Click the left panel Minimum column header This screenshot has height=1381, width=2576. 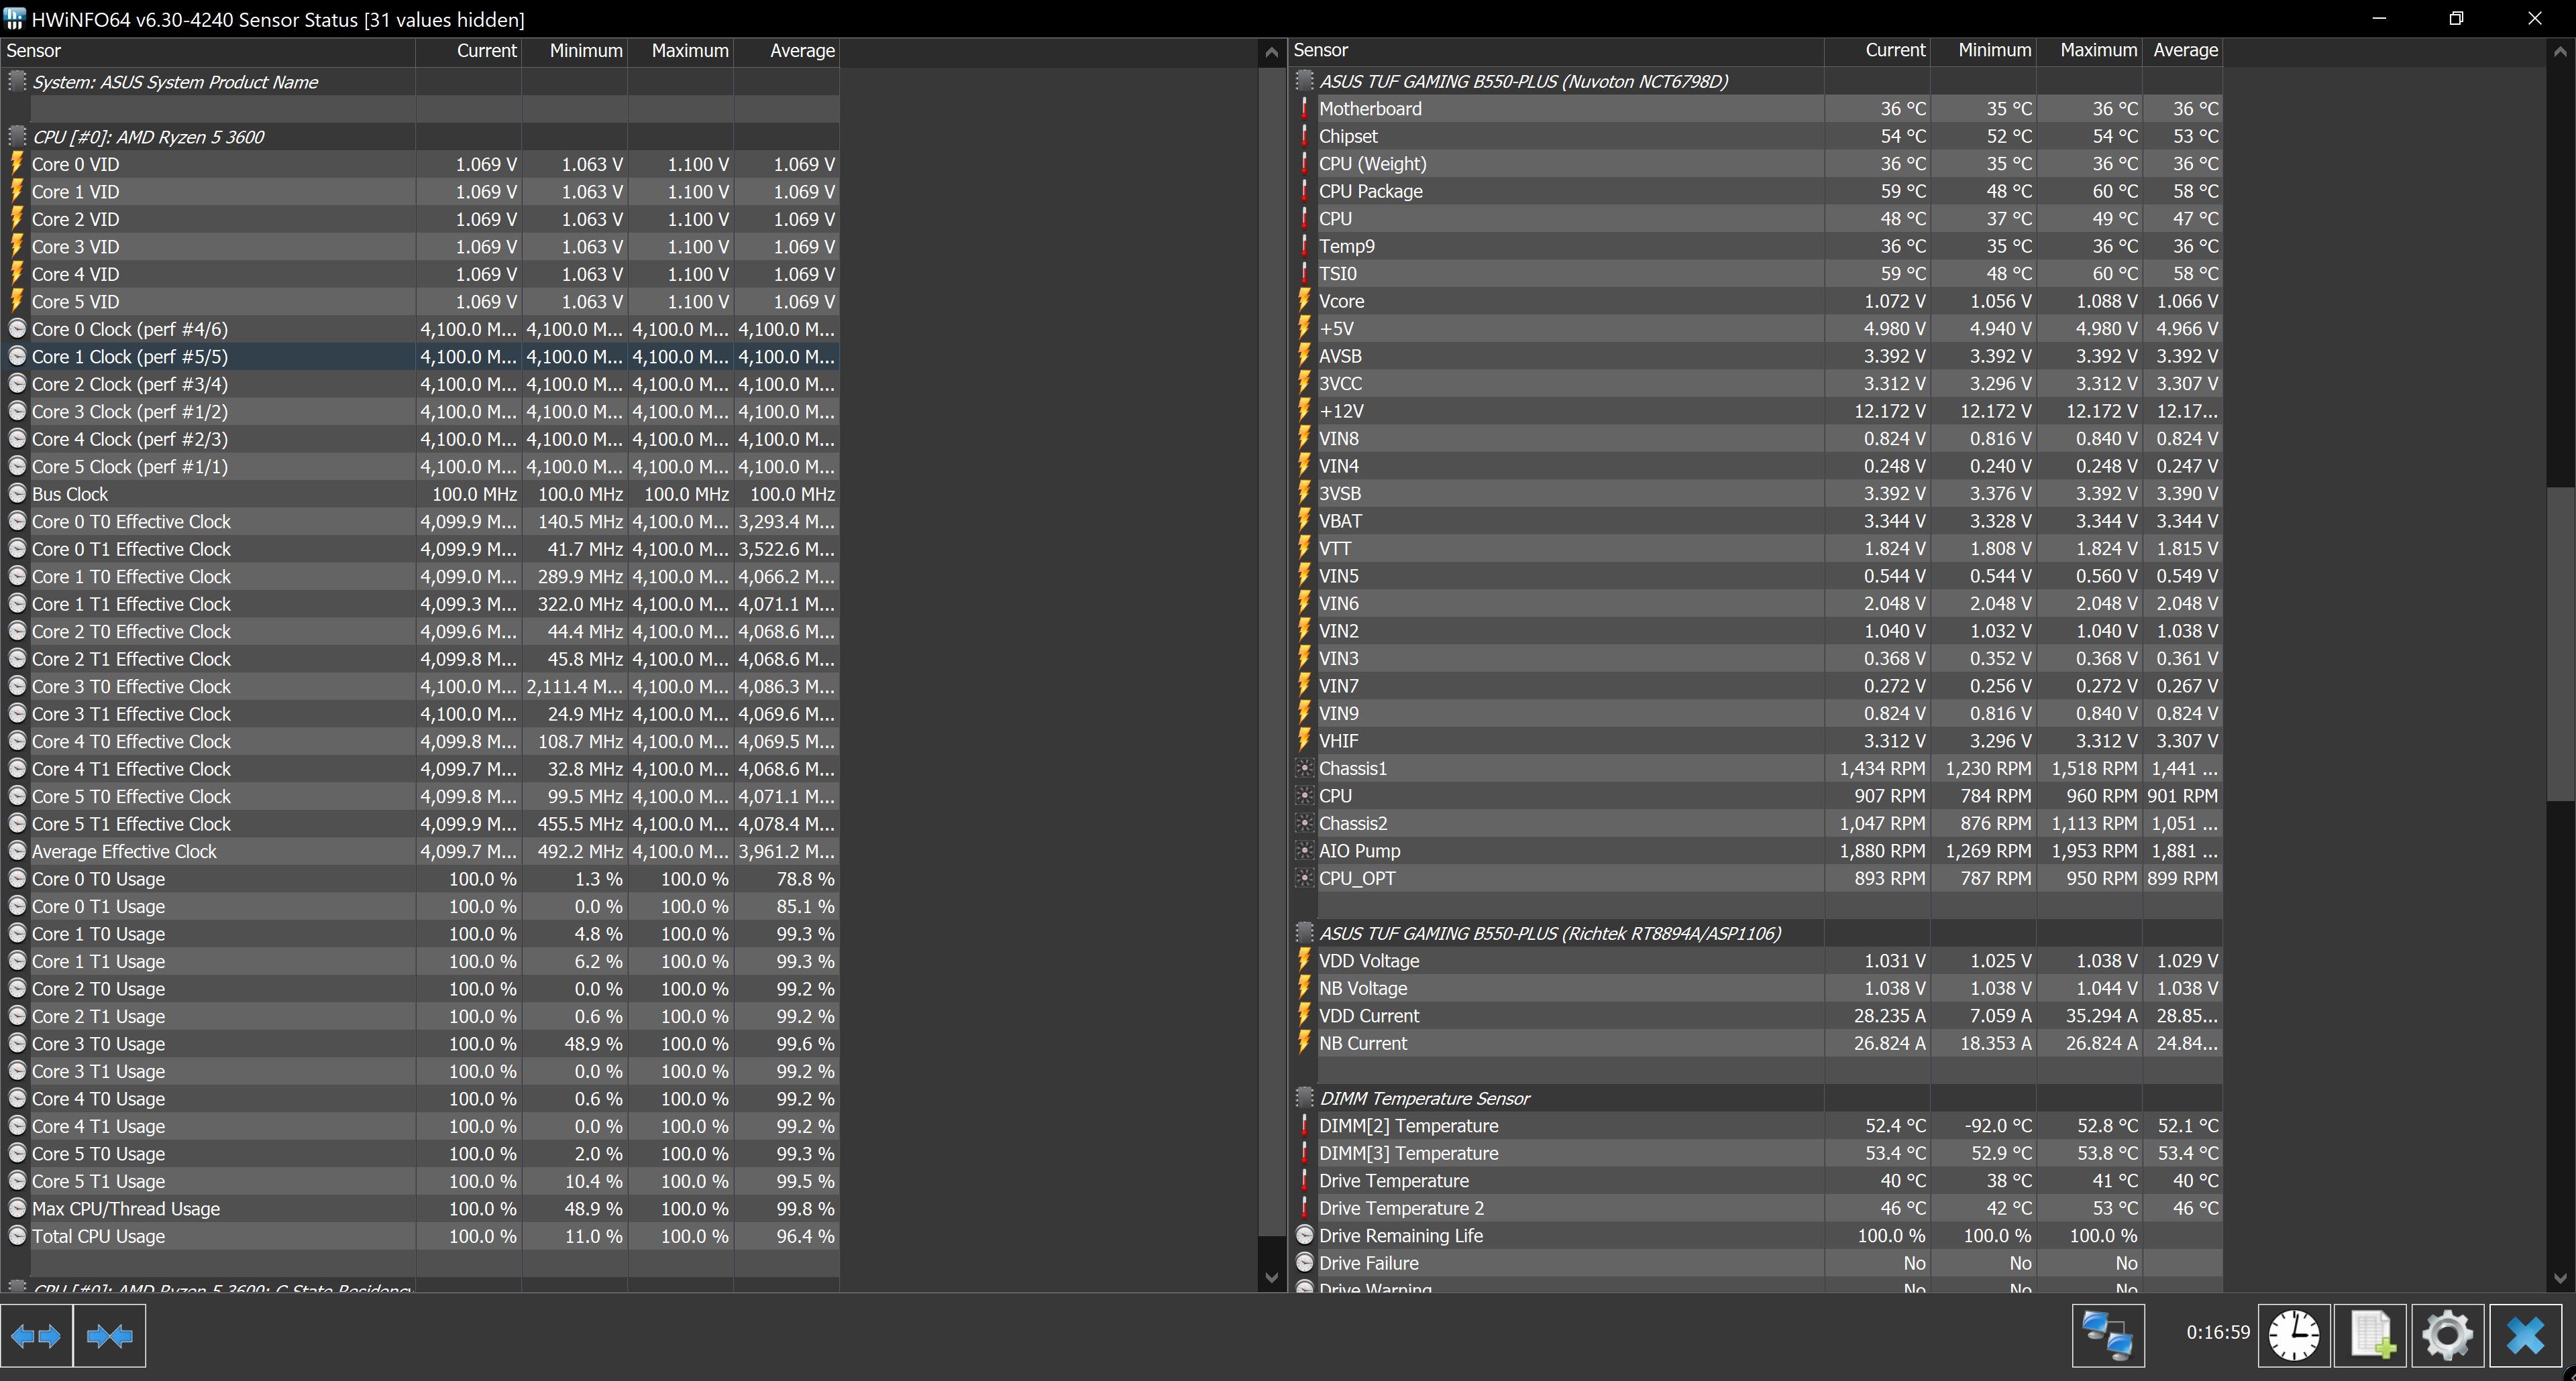click(575, 51)
